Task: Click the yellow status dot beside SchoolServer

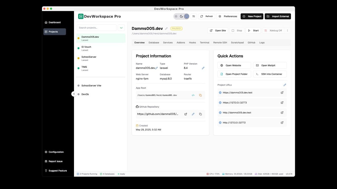Action: tap(78, 58)
